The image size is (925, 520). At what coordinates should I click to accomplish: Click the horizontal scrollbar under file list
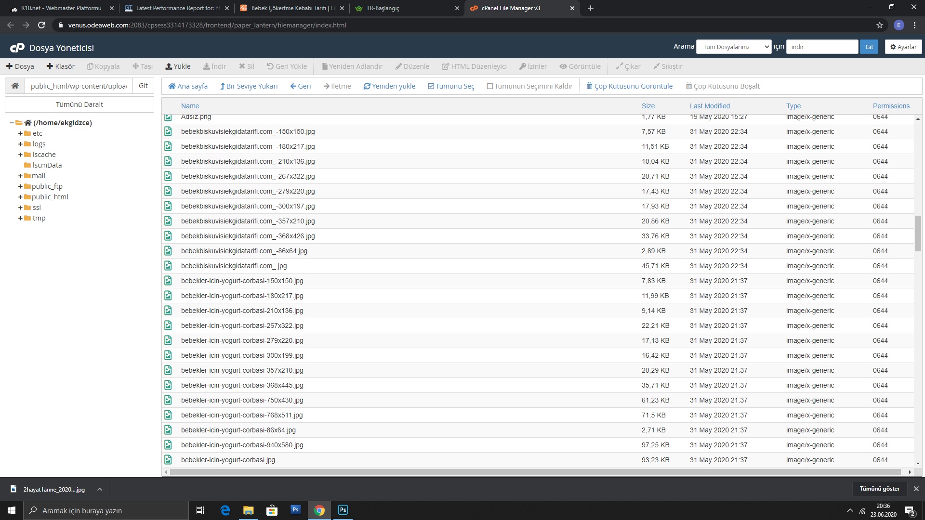(x=535, y=472)
